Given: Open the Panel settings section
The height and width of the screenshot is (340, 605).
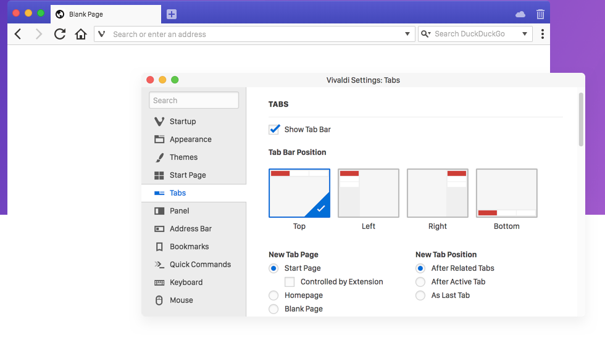Looking at the screenshot, I should click(194, 211).
